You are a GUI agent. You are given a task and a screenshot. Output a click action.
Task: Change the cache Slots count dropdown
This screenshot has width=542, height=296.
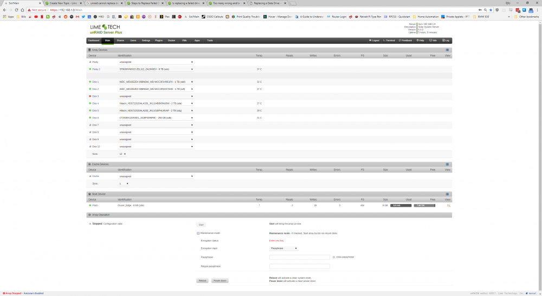[124, 183]
